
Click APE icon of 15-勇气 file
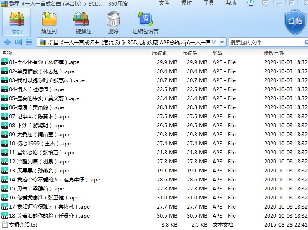[5, 189]
